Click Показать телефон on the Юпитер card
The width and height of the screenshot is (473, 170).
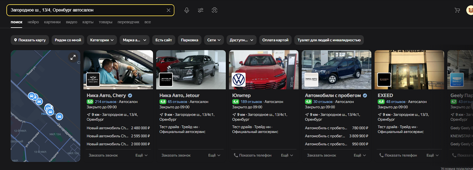click(x=252, y=155)
